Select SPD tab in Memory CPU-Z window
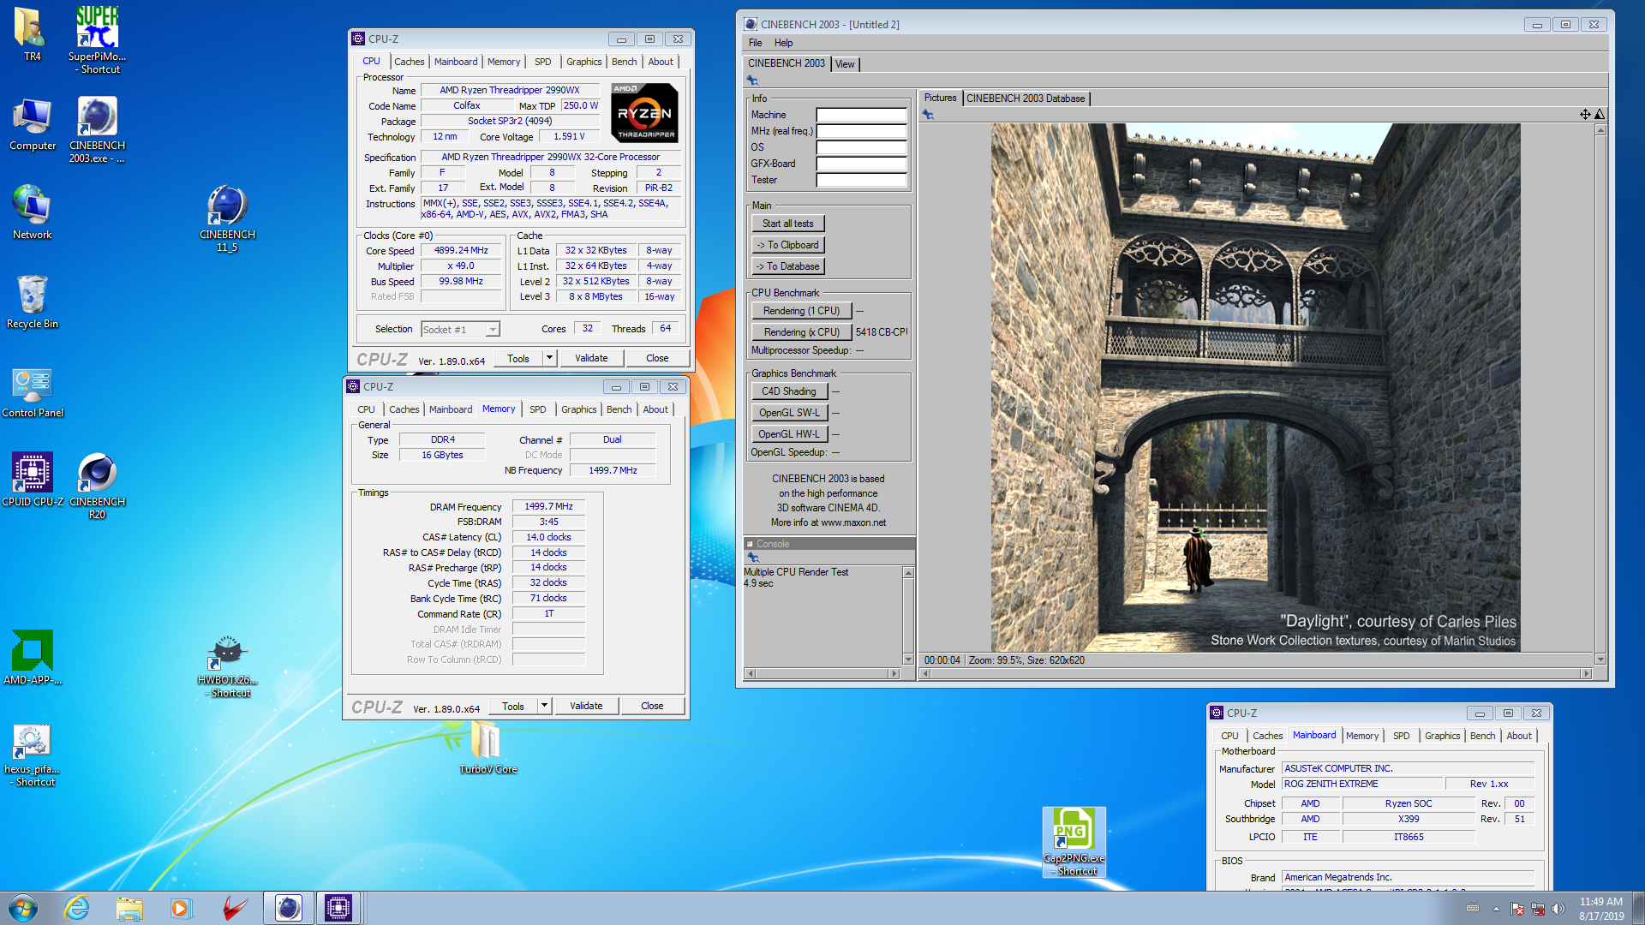Image resolution: width=1645 pixels, height=925 pixels. click(x=537, y=409)
